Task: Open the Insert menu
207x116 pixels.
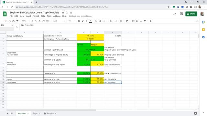Action: 28,16
